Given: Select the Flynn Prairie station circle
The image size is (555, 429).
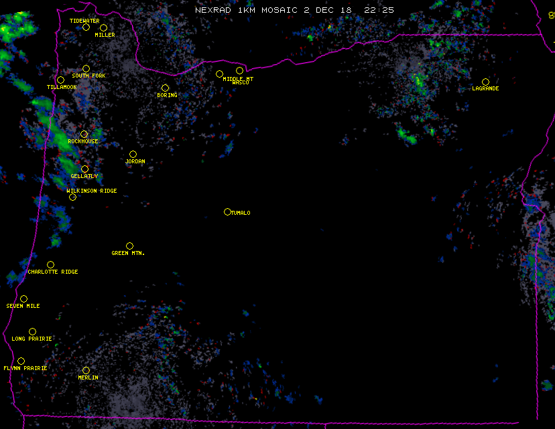Looking at the screenshot, I should coord(21,361).
